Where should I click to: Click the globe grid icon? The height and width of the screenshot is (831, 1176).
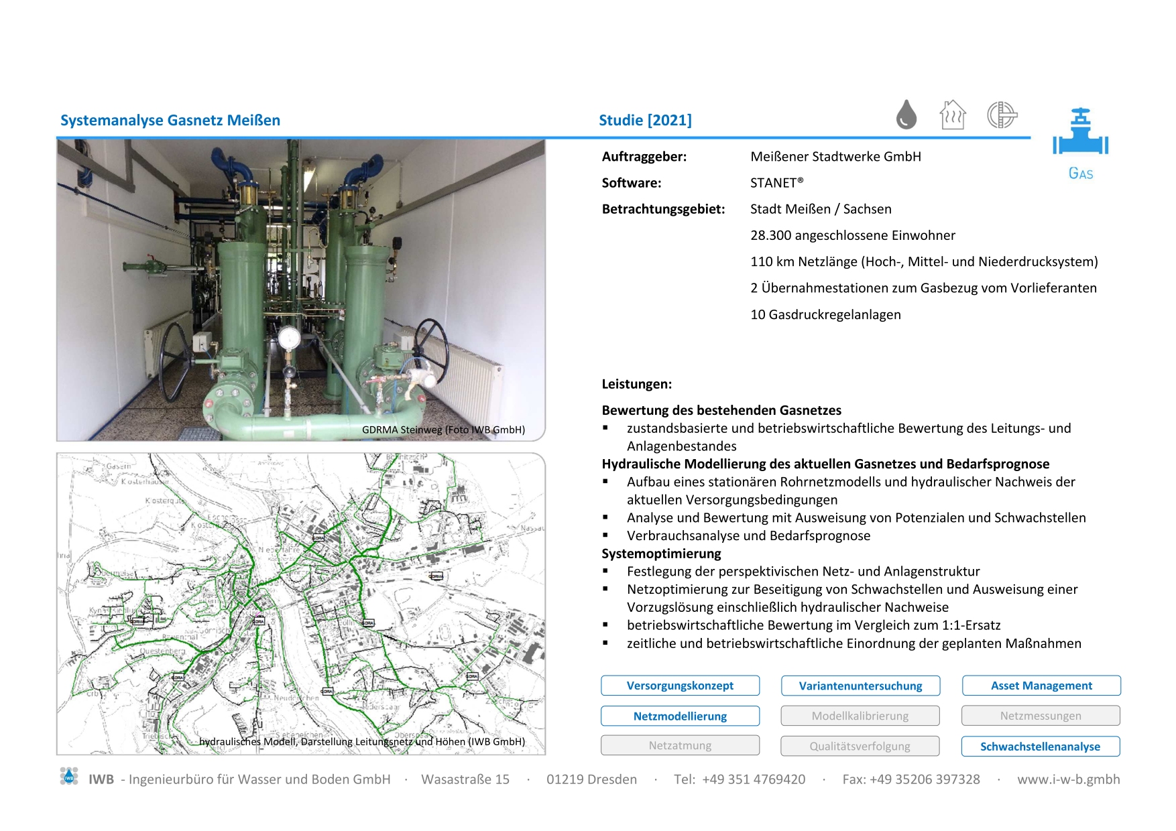[x=1002, y=115]
